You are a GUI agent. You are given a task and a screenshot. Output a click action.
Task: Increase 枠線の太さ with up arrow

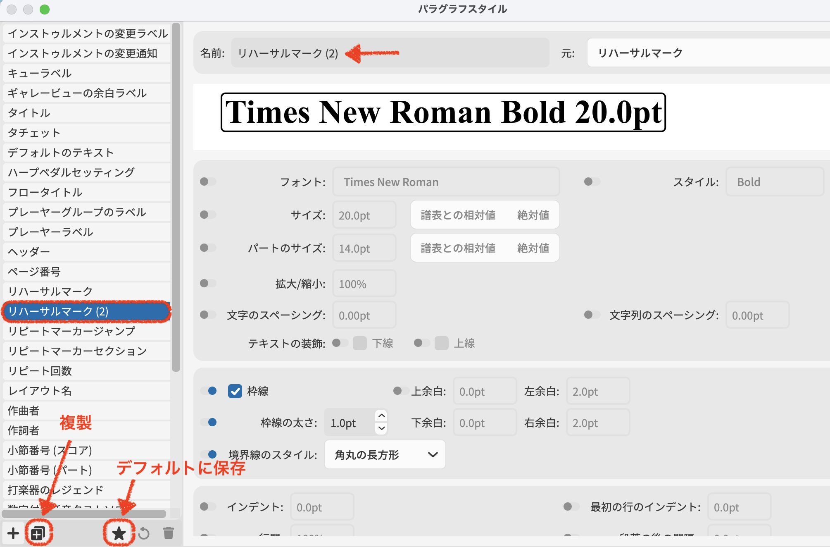pos(382,416)
